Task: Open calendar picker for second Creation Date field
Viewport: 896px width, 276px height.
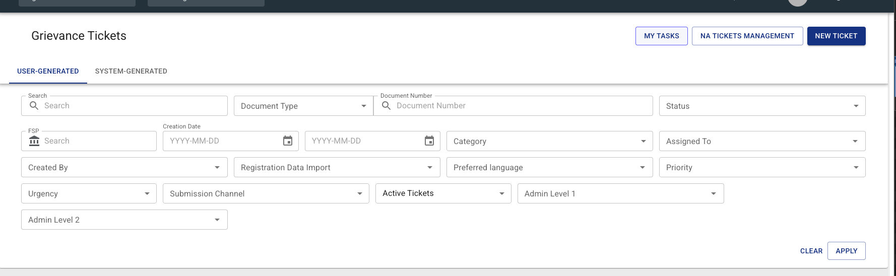Action: click(429, 141)
